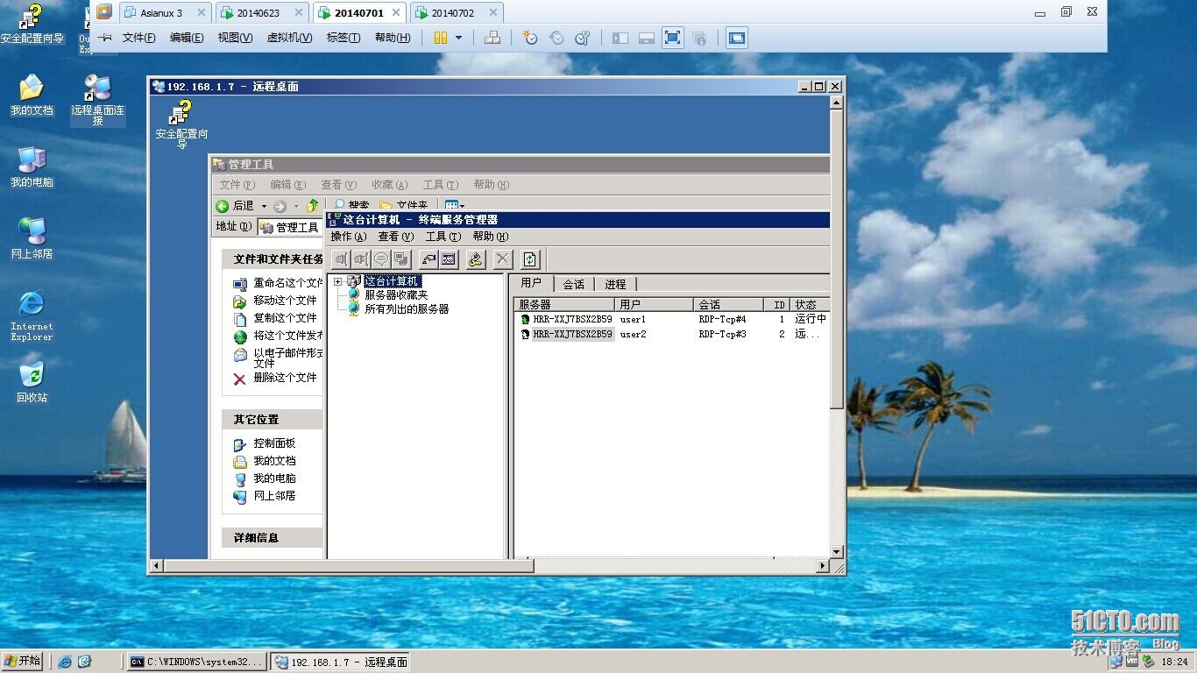1197x673 pixels.
Task: Click the VMware pause (suspend) toolbar icon
Action: [441, 38]
